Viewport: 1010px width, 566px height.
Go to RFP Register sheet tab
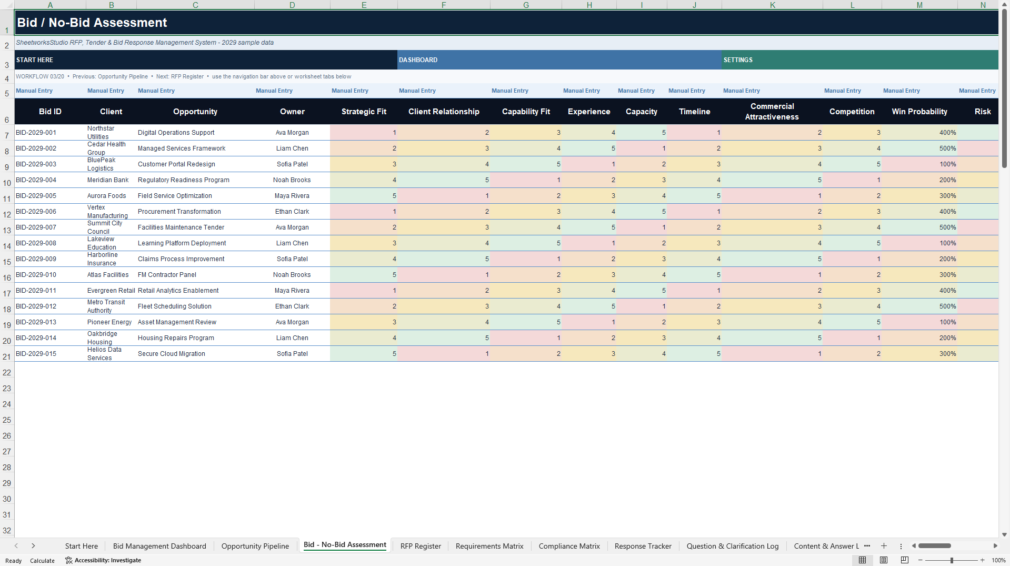pos(421,546)
